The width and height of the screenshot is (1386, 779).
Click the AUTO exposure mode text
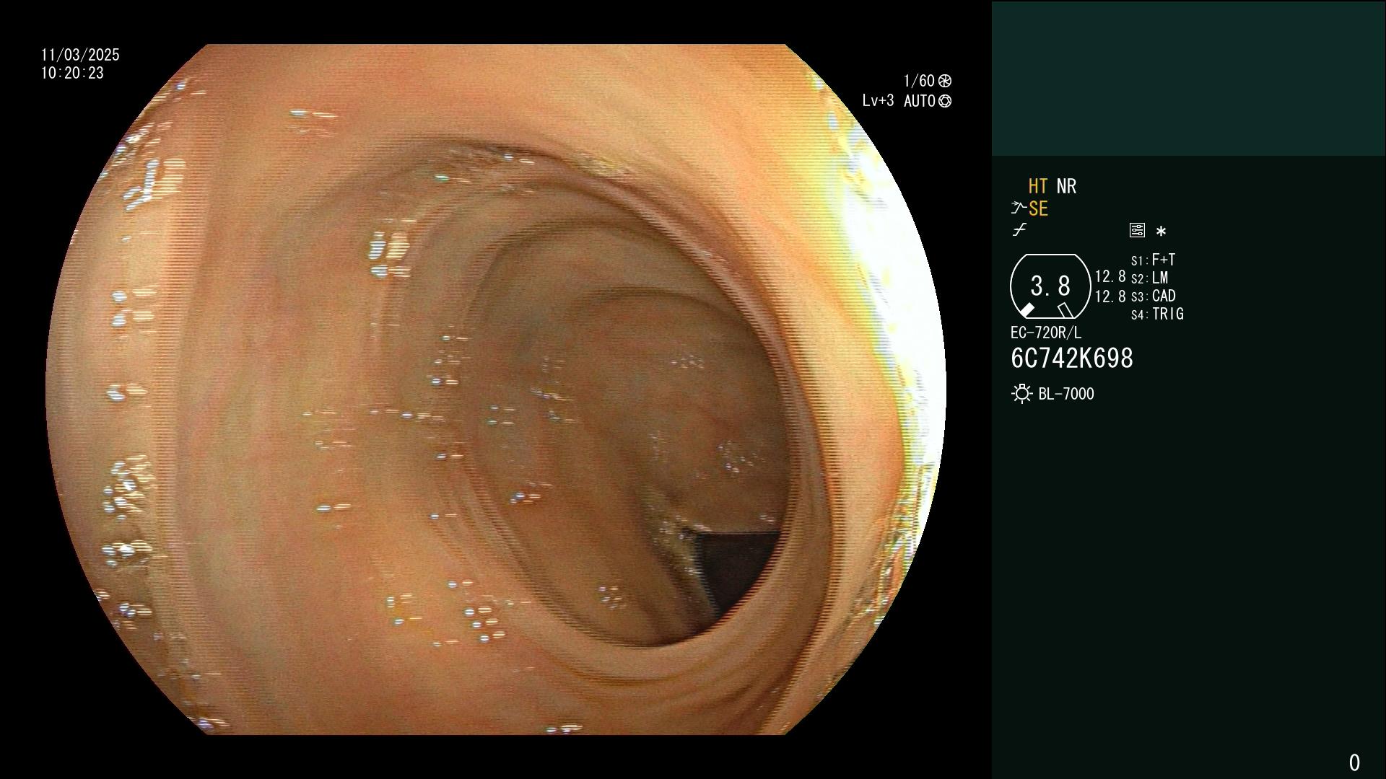(919, 101)
